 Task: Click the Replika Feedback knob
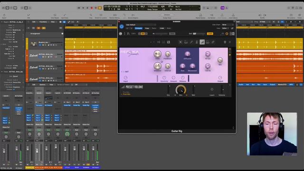click(168, 54)
